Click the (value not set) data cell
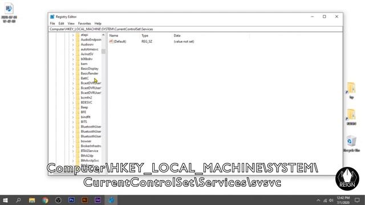Viewport: 365px width, 205px height. pos(184,42)
